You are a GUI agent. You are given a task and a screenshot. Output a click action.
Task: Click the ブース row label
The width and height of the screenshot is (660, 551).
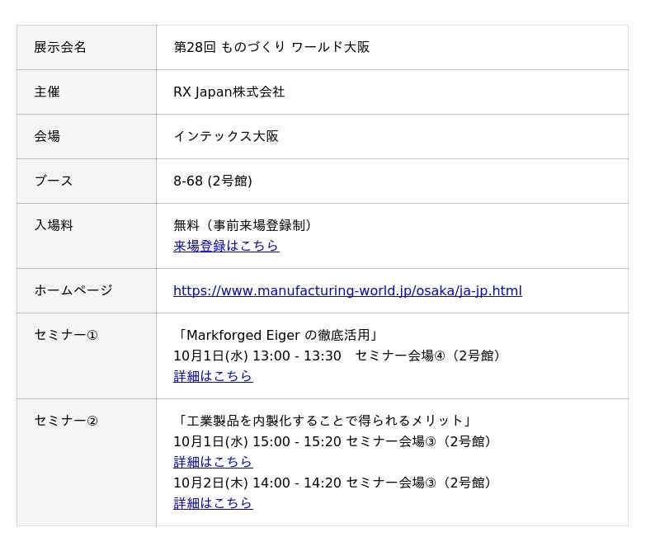click(x=54, y=181)
